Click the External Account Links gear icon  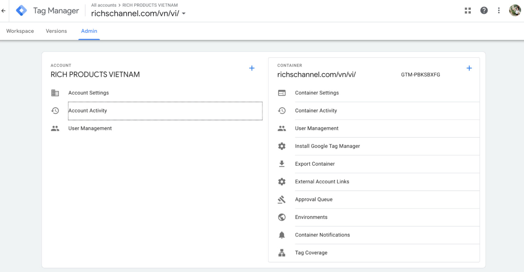tap(282, 182)
